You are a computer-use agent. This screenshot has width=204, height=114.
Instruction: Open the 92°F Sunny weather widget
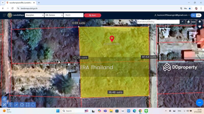pyautogui.click(x=7, y=111)
